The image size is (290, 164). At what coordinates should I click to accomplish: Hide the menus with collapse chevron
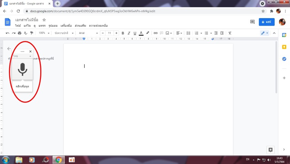pos(274,33)
